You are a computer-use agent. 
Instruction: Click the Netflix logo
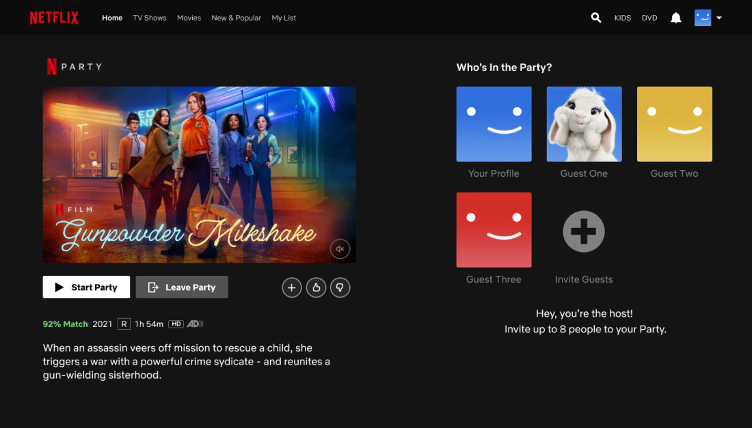point(54,18)
